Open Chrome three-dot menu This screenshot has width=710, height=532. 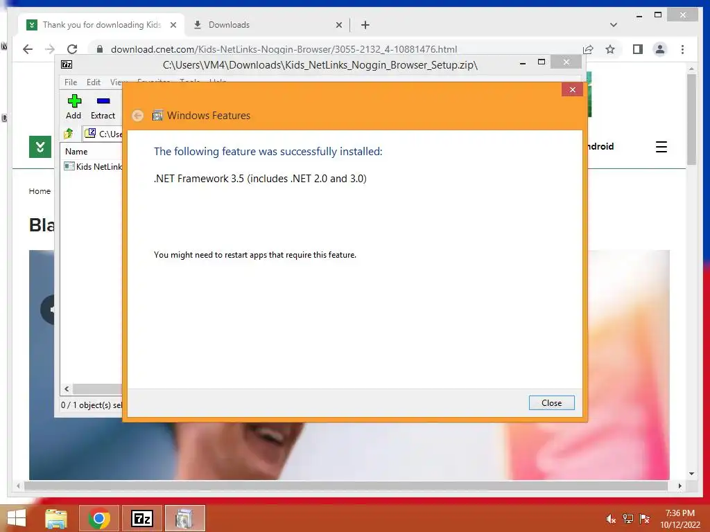point(682,49)
